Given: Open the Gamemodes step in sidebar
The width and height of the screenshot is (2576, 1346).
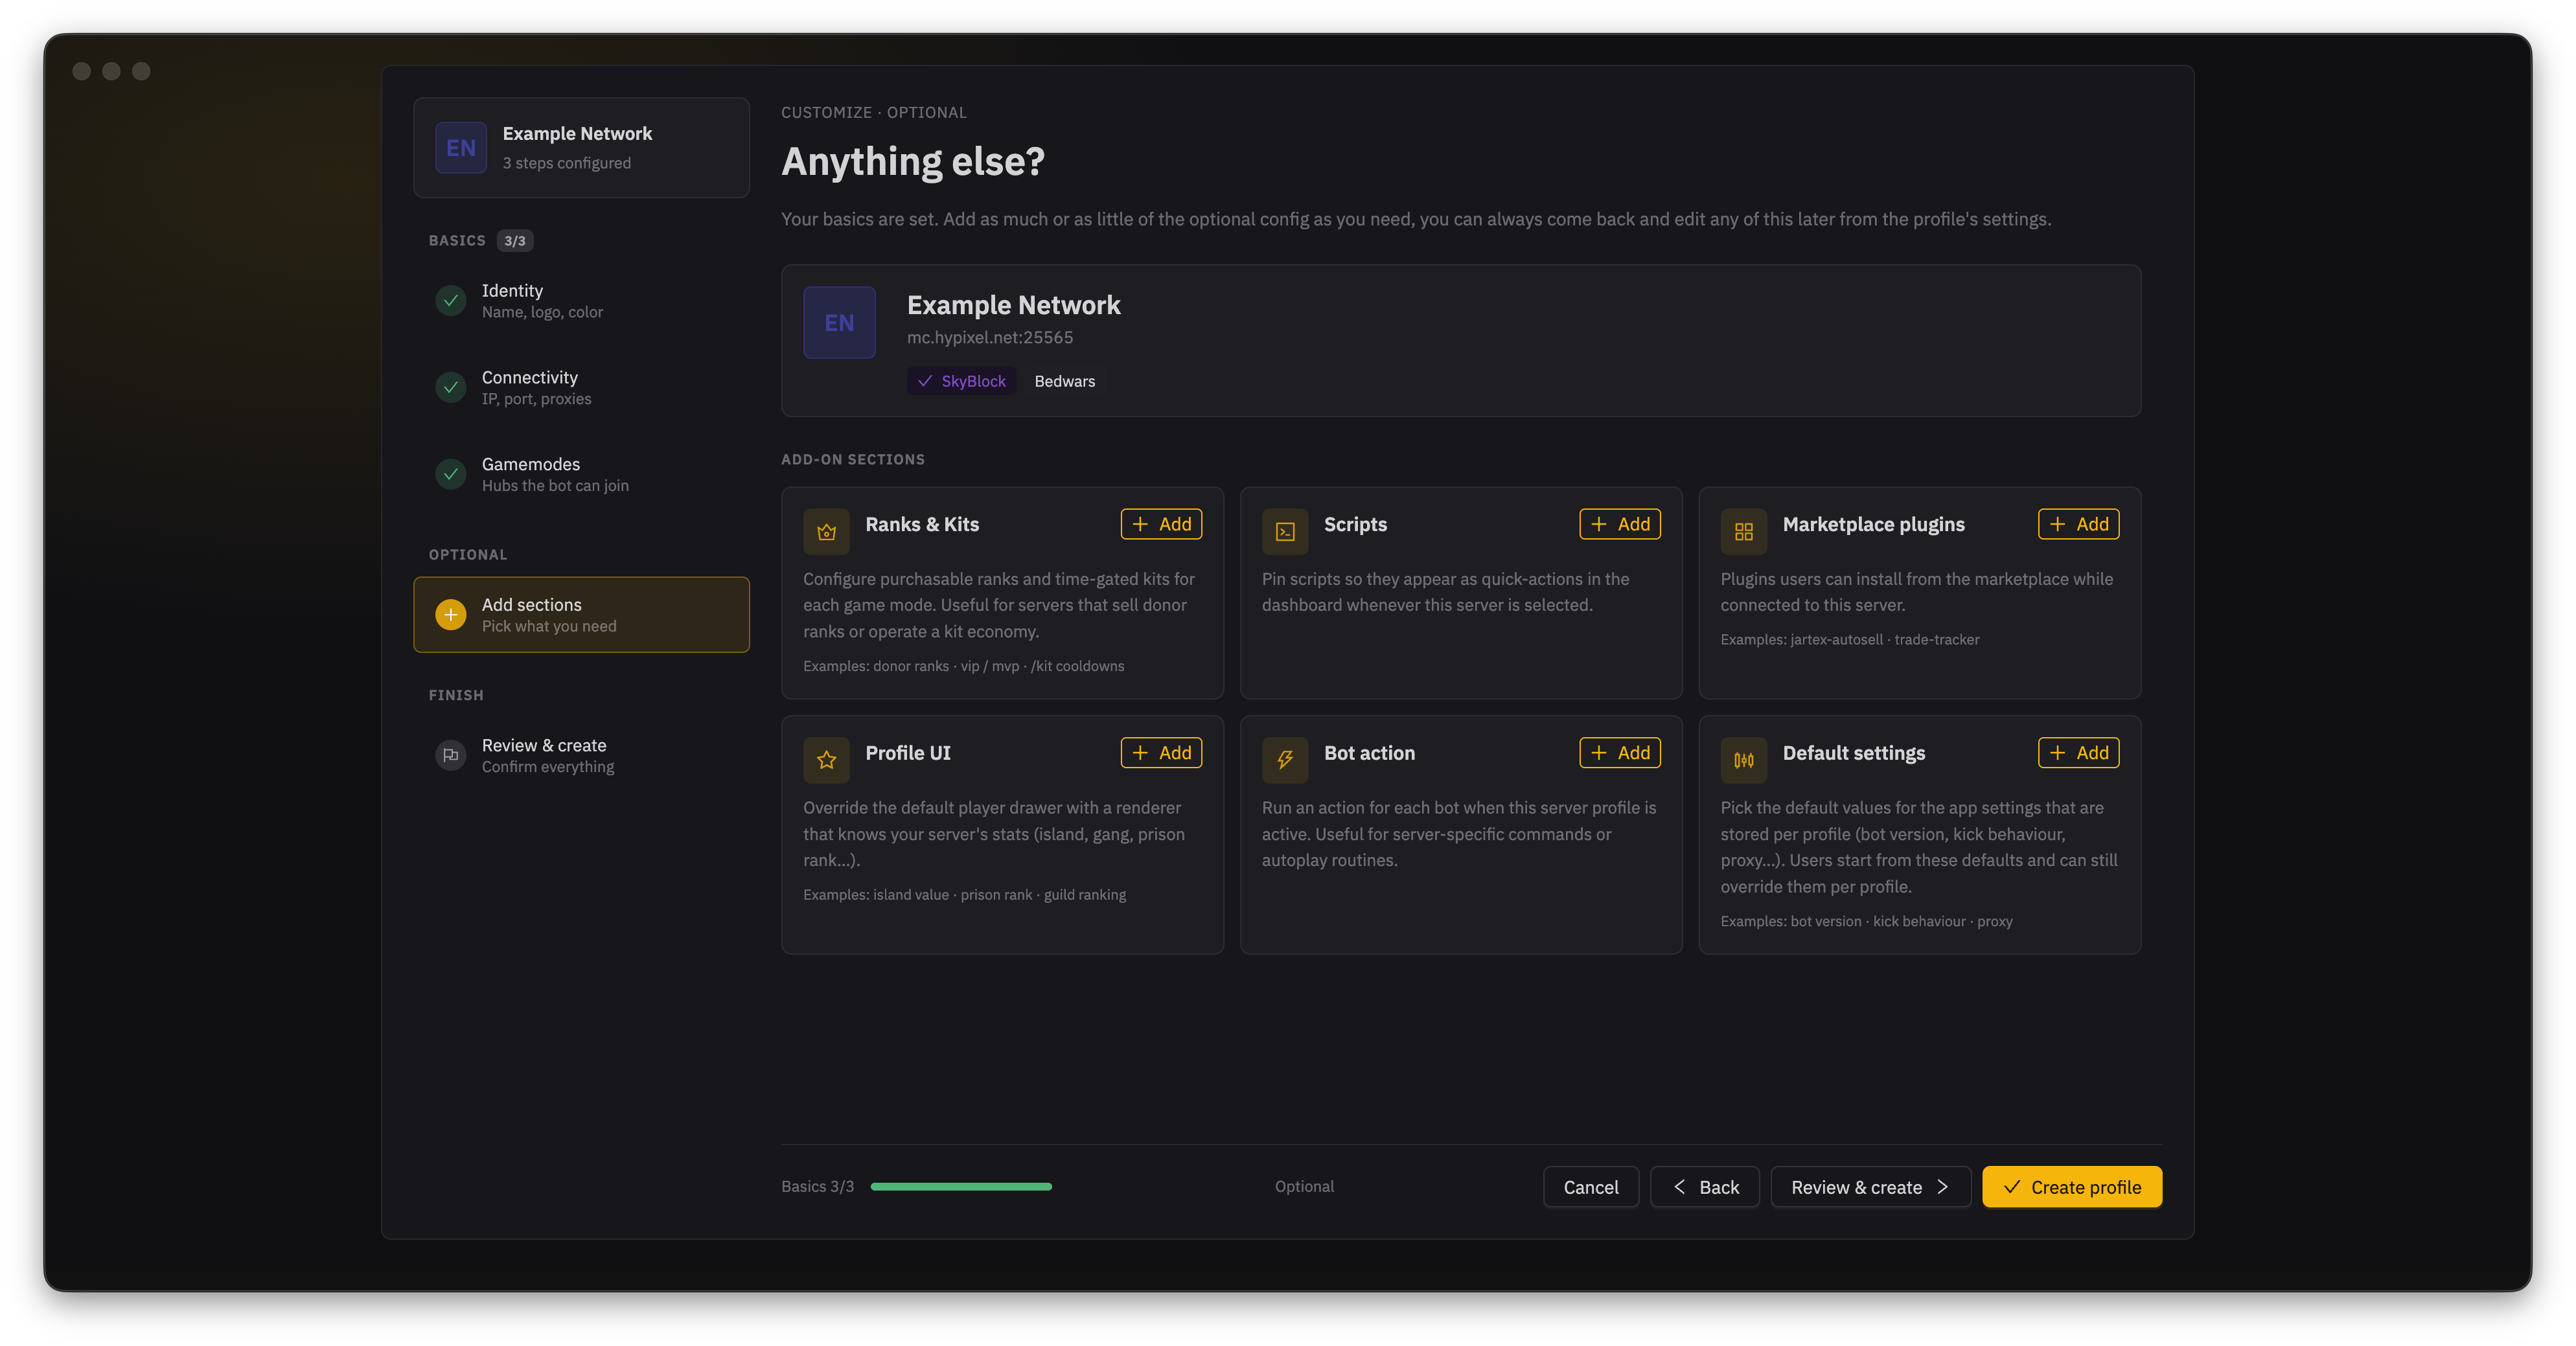Looking at the screenshot, I should coord(581,474).
